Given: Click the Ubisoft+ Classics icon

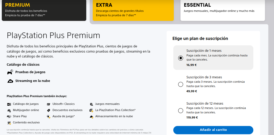Looking at the screenshot, I should click(49, 104).
